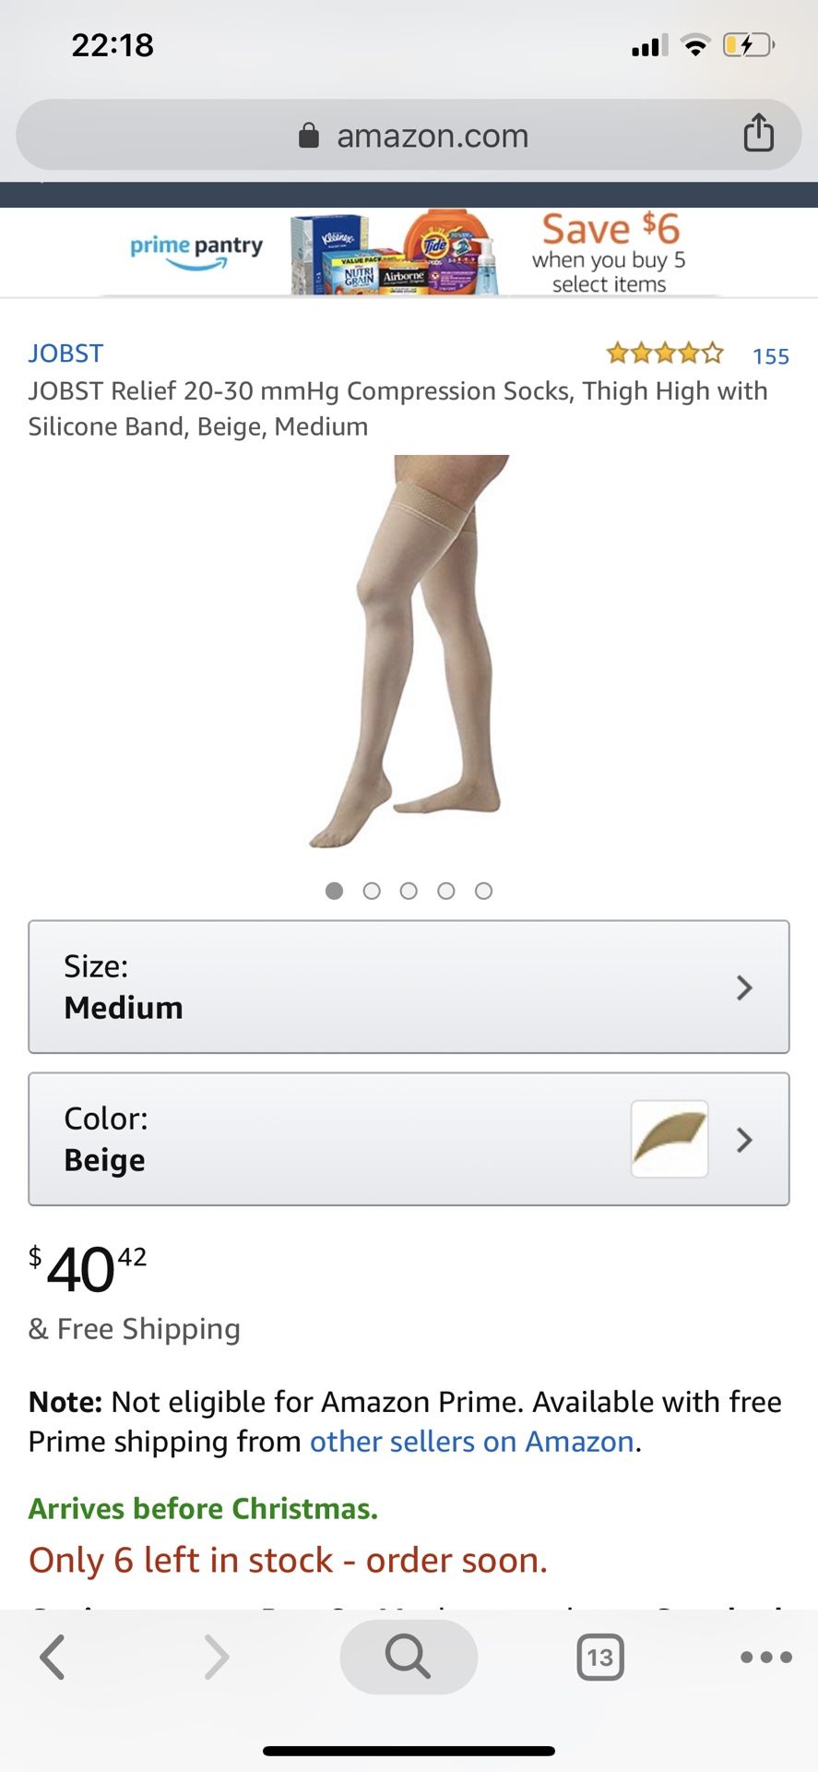
Task: Go back with the left arrow
Action: (x=53, y=1657)
